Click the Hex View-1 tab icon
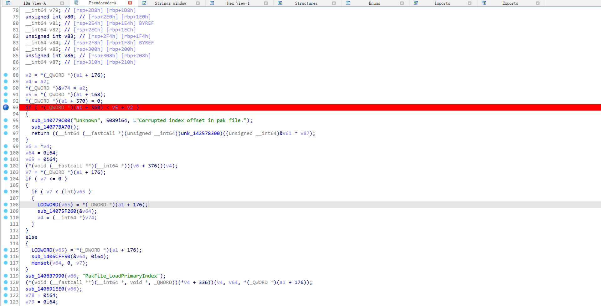 pos(212,3)
